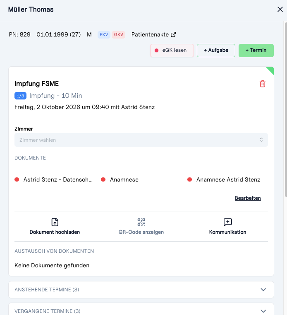Click birthdate 01.01.1999 (27)
The image size is (287, 315).
(59, 34)
